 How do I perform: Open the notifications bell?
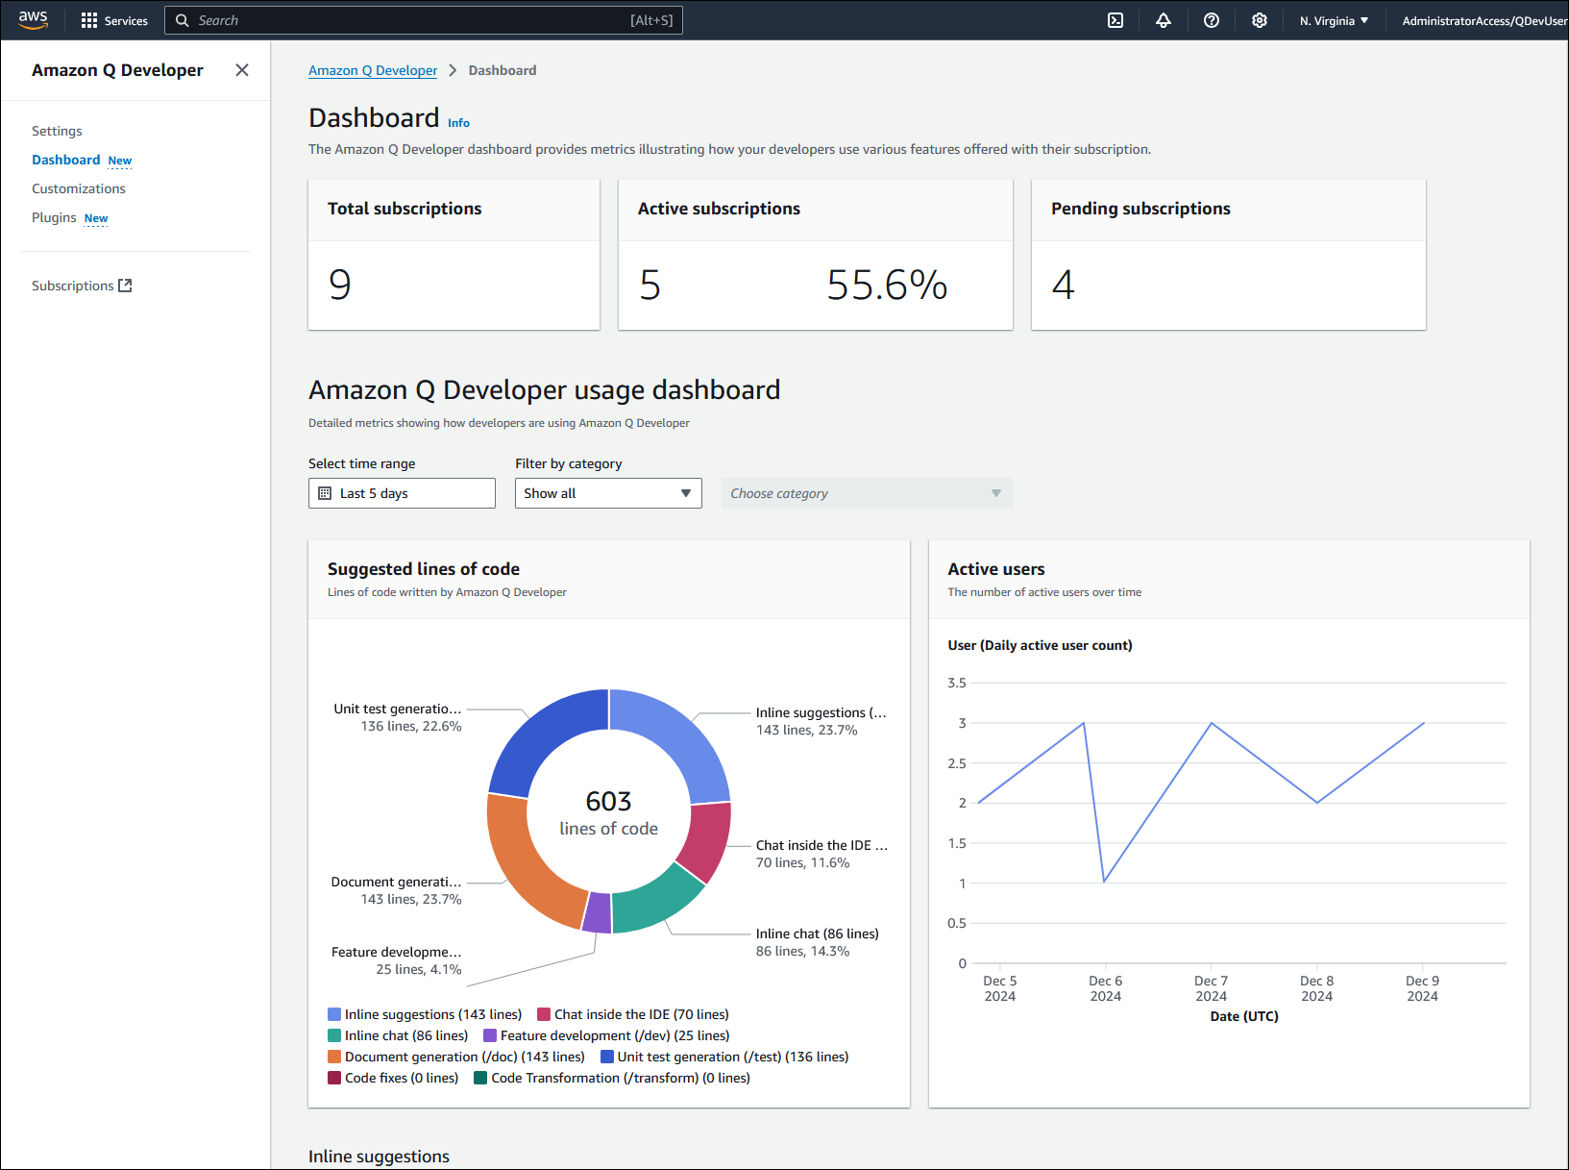pos(1163,19)
